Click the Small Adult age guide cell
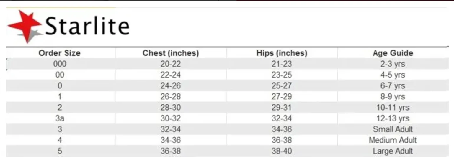Viewport: 454px width, 158px height. (x=393, y=129)
